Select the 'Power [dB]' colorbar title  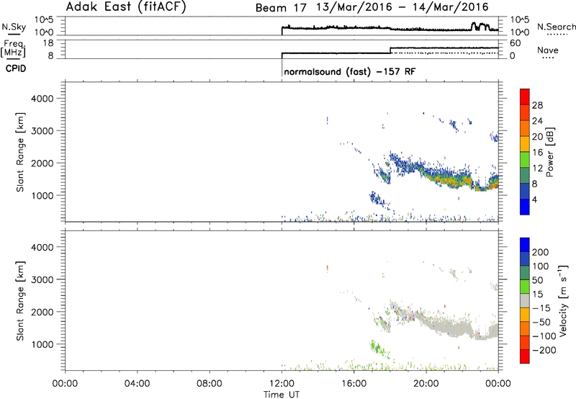click(550, 152)
